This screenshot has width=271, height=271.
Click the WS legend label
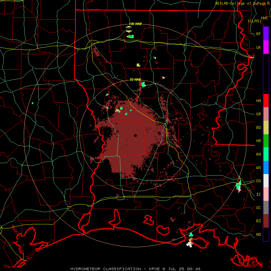pos(258,168)
